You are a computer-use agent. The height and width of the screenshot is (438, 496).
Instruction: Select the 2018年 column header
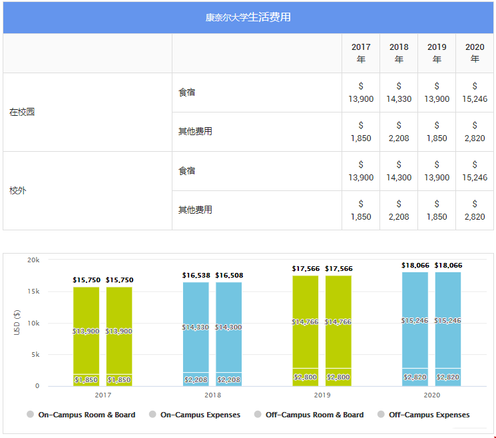(x=399, y=53)
